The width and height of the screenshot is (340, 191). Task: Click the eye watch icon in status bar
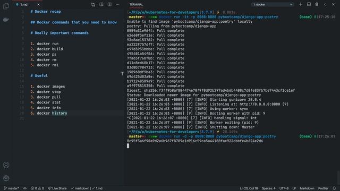click(25, 188)
